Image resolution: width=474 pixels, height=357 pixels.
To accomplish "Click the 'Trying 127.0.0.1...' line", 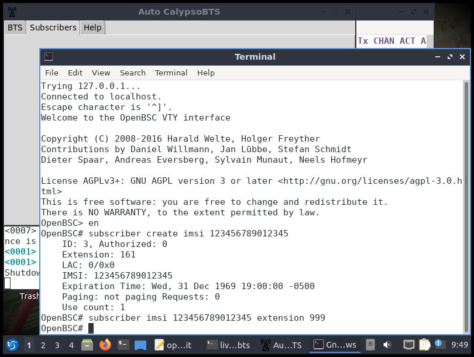I will click(x=91, y=86).
